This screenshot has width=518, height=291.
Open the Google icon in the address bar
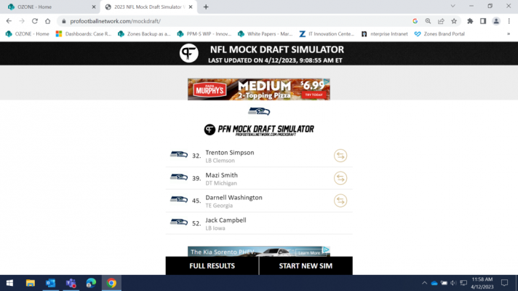tap(415, 21)
